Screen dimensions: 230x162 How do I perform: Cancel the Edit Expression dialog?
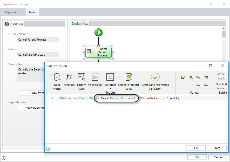217,148
